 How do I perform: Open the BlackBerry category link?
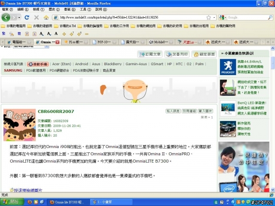tap(113, 64)
